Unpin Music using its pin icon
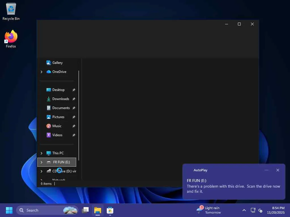The image size is (290, 217). coord(74,126)
